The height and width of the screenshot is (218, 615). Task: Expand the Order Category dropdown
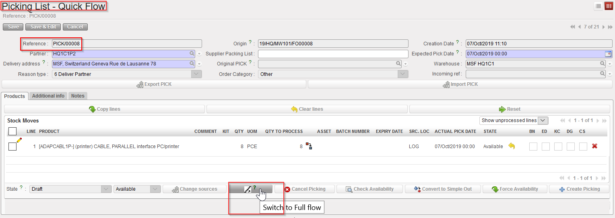403,74
